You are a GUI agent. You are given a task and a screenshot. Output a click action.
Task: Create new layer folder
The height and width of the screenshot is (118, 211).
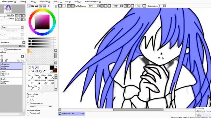click(2, 56)
